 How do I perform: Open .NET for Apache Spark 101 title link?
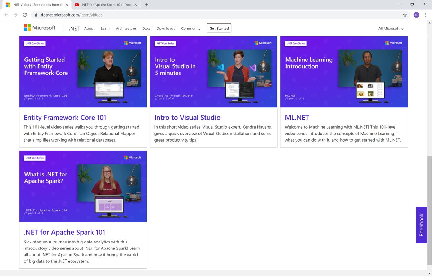click(x=64, y=232)
